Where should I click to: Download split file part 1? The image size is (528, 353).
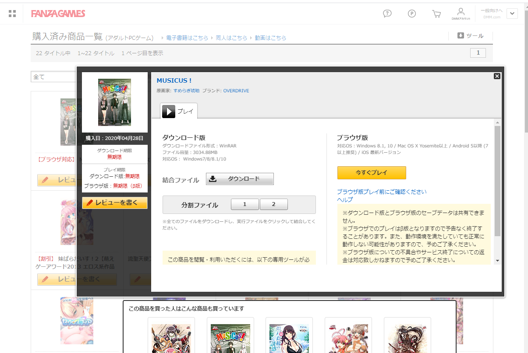coord(245,204)
